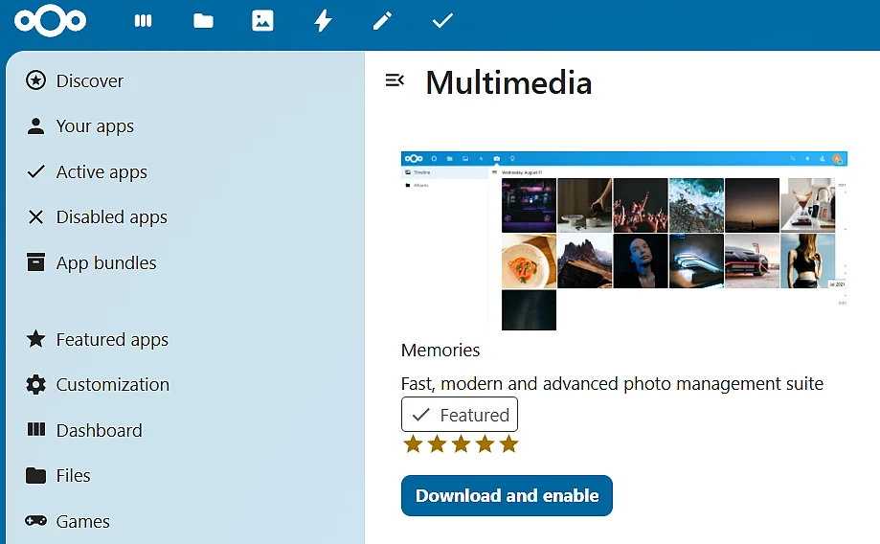Click the Nextcloud logo
Screen dimensions: 880x544
tap(50, 21)
